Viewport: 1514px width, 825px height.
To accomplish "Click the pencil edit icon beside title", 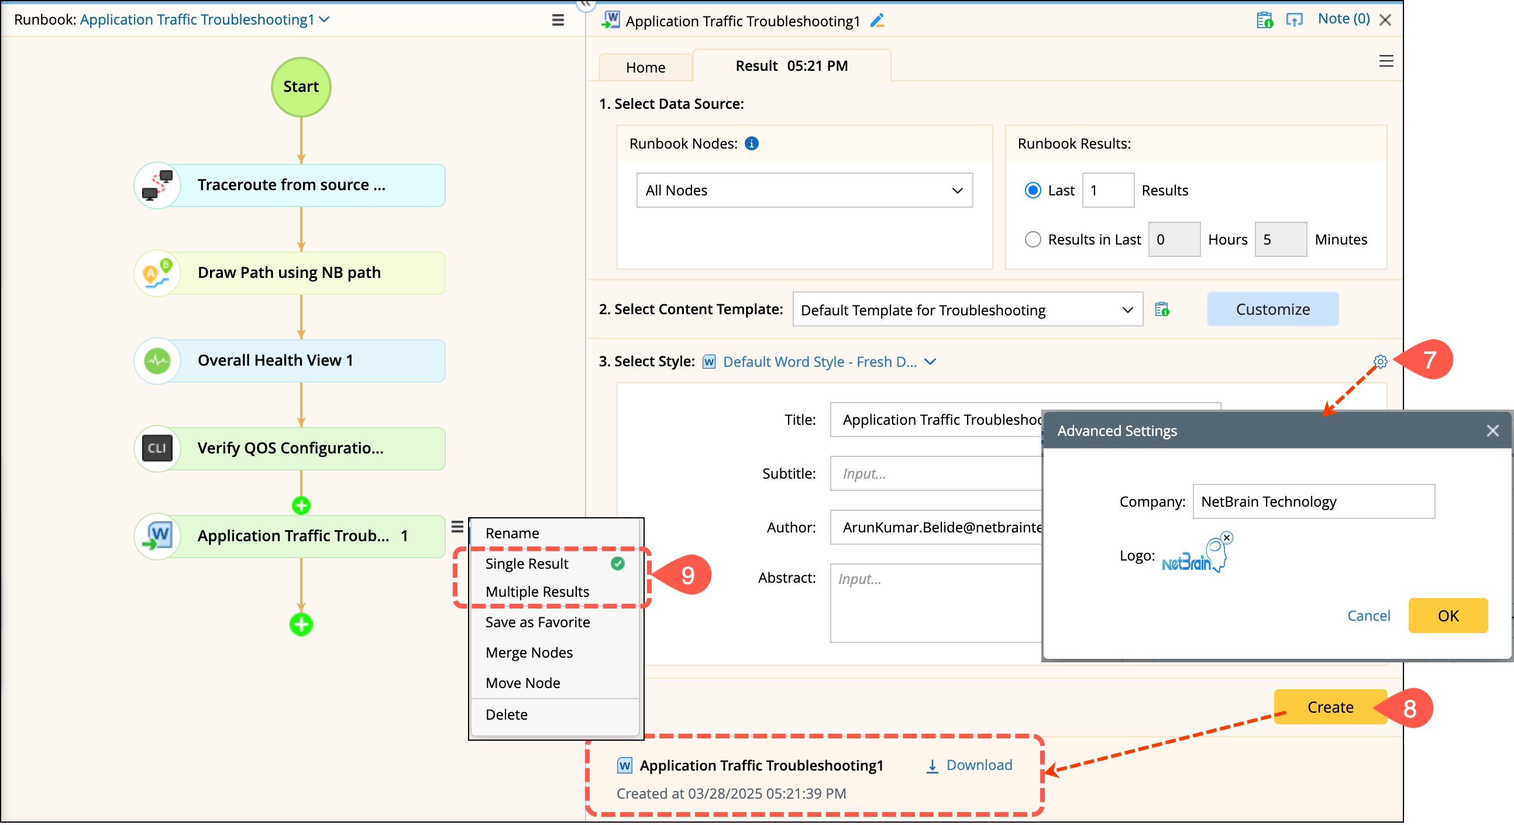I will tap(877, 20).
